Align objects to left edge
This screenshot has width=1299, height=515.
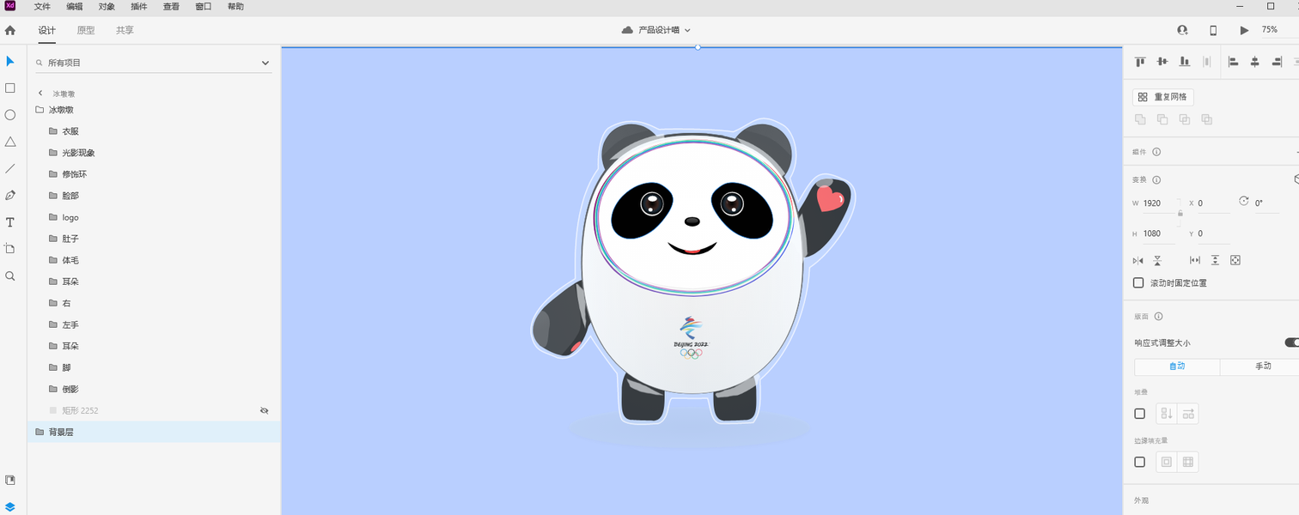pos(1233,62)
